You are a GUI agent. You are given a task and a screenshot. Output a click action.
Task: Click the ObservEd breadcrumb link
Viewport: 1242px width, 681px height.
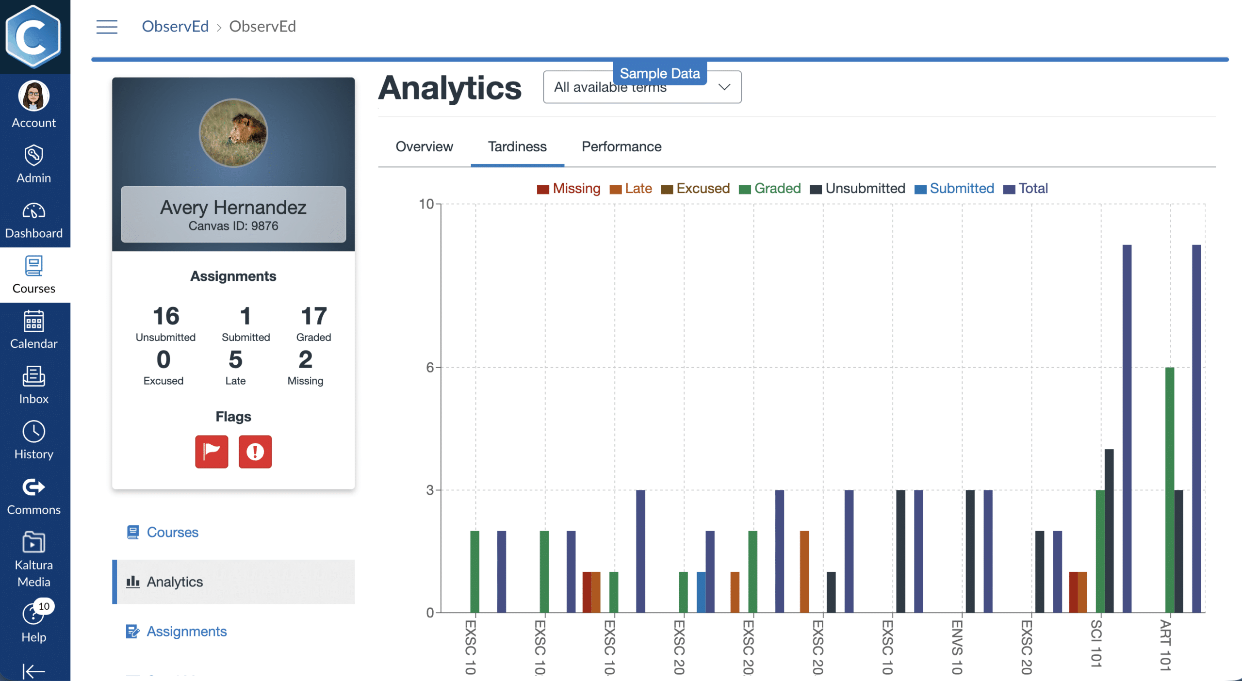click(175, 27)
